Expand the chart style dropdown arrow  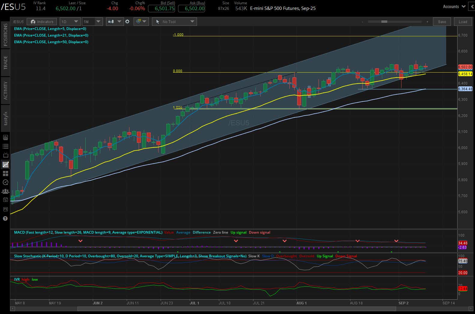point(120,22)
